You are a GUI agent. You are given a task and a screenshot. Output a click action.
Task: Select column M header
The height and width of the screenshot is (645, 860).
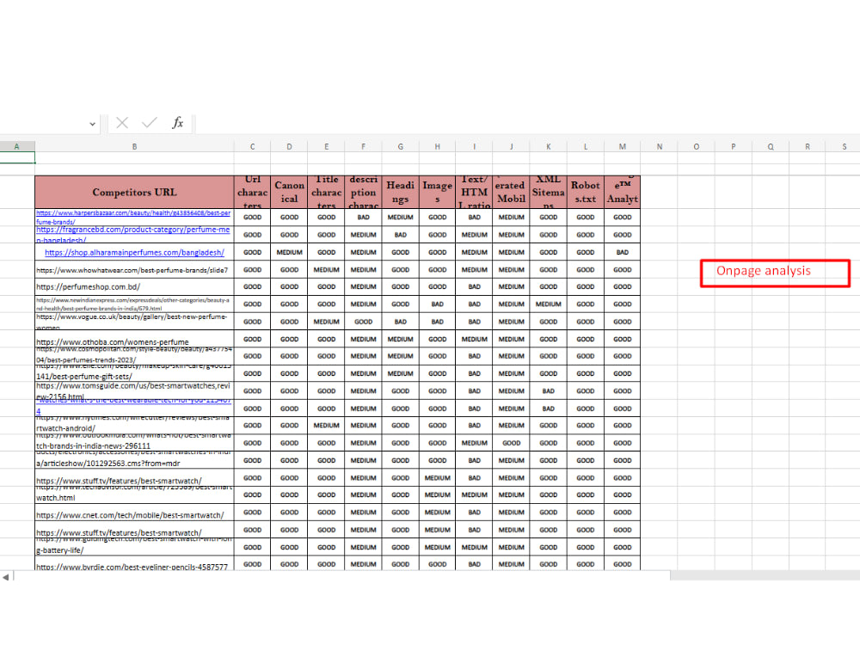tap(623, 146)
